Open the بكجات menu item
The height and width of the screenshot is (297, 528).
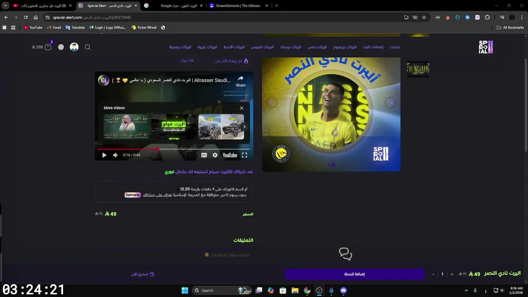click(395, 47)
